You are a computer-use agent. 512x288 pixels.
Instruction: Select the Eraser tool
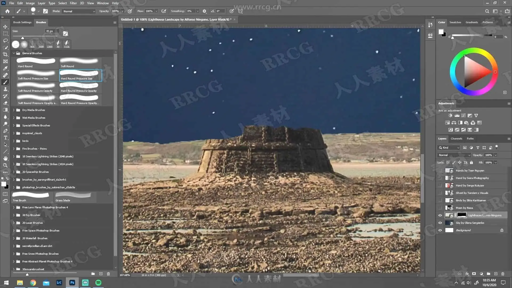point(5,103)
